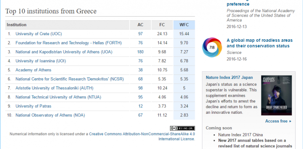Sort table by the FC column header
303x149 pixels.
click(x=162, y=25)
